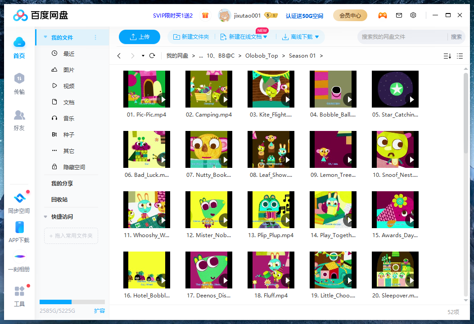Click the SVIP level badge icon
This screenshot has width=474, height=324.
(271, 15)
